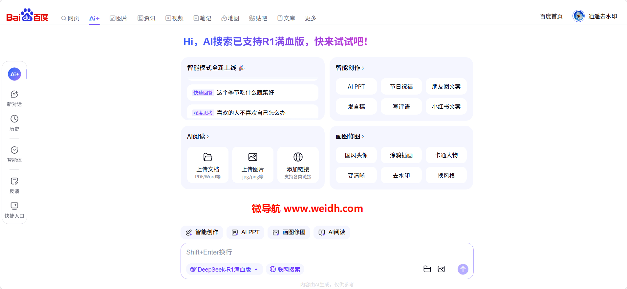627x289 pixels.
Task: Send the message with arrow button
Action: [x=463, y=269]
